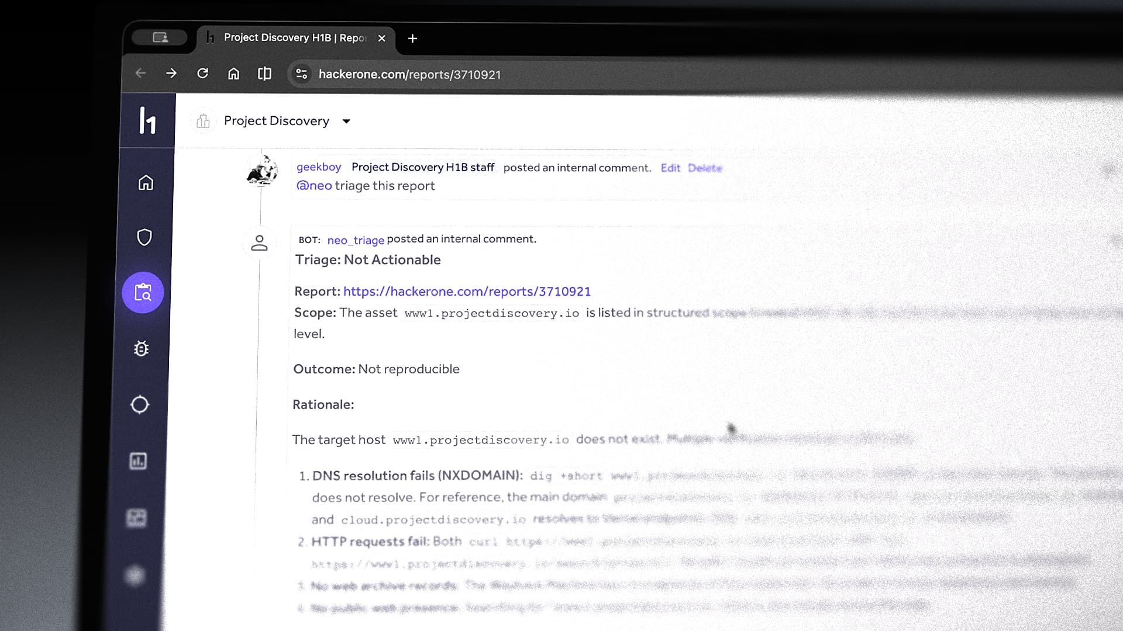Click 'HTTP requests fail' list item

(370, 542)
